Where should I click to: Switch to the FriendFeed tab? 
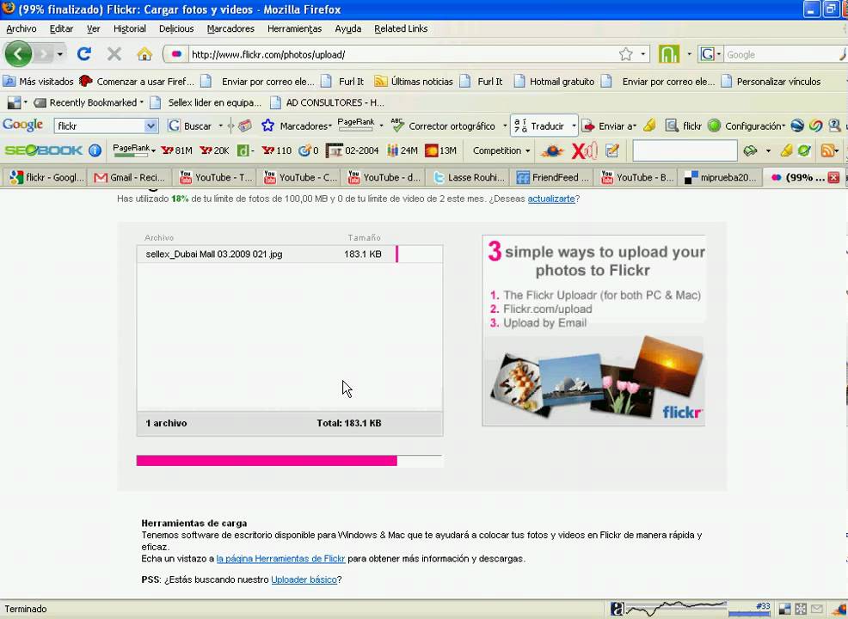551,177
